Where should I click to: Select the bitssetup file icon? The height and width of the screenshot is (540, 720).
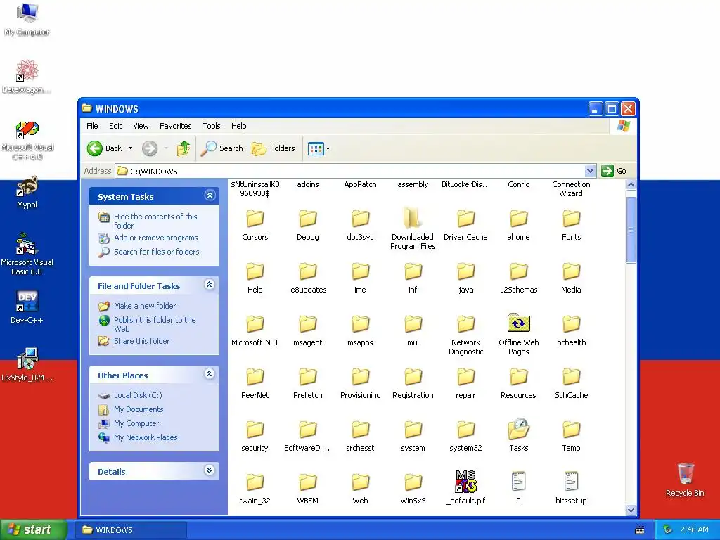(x=571, y=481)
